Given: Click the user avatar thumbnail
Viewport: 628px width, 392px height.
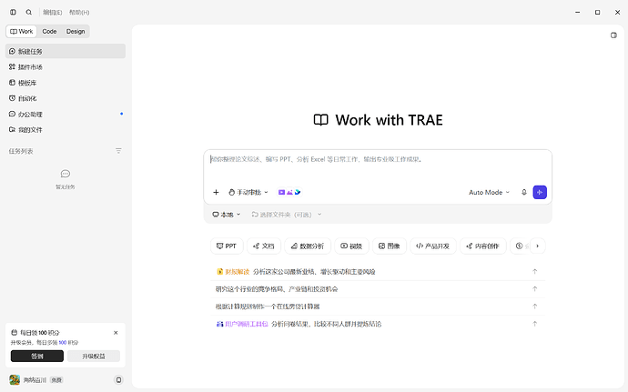Looking at the screenshot, I should point(15,379).
